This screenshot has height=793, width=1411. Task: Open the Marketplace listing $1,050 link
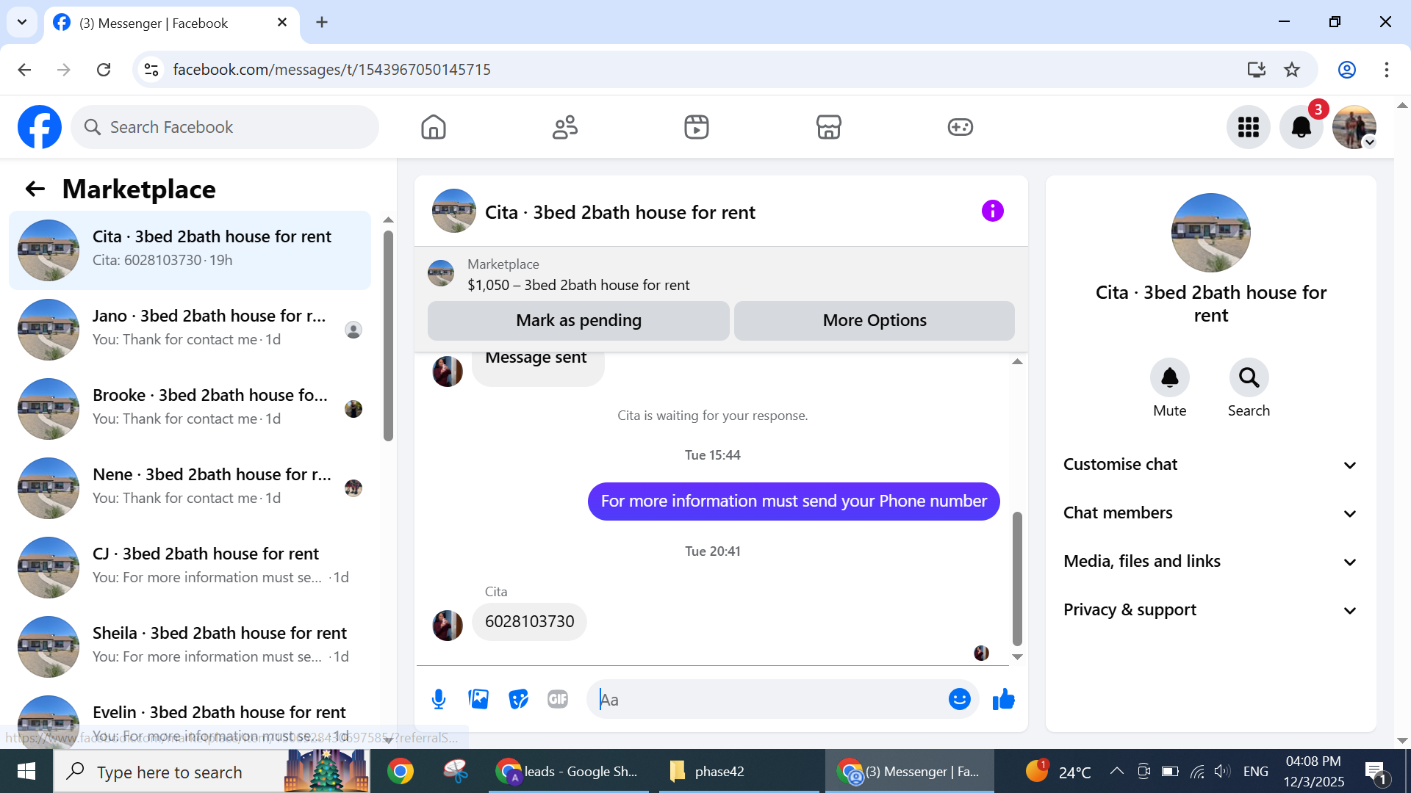point(578,285)
